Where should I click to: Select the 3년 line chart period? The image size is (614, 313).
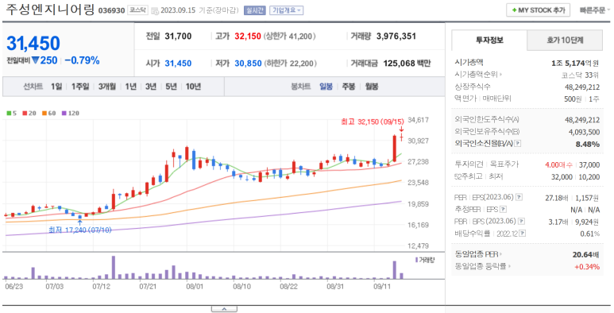tap(151, 87)
